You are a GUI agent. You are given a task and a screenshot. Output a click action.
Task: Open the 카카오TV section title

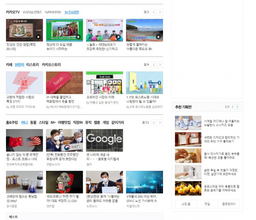click(13, 12)
